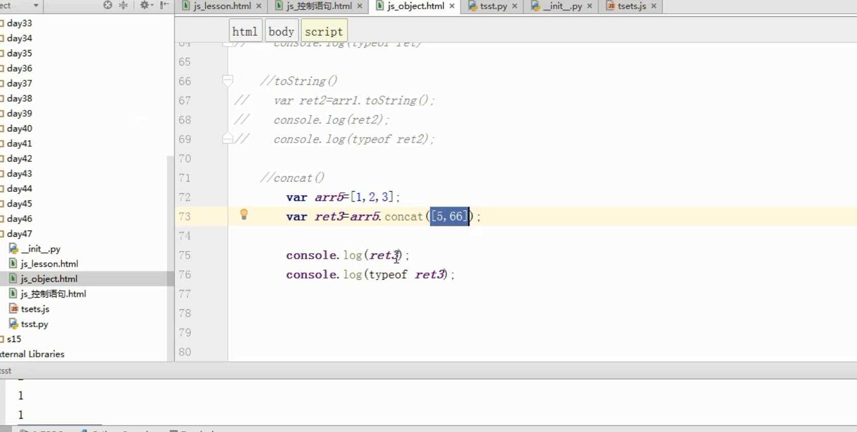Viewport: 857px width, 432px height.
Task: Click the HTML icon beside js_控制语句.html in tree
Action: (x=14, y=294)
